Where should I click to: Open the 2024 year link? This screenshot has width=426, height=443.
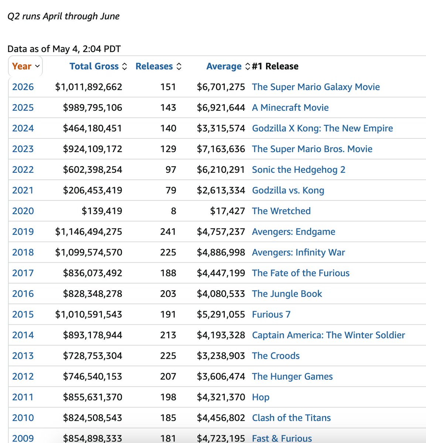[23, 128]
